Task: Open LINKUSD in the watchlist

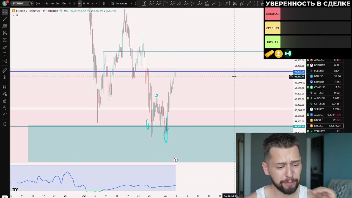Action: 325,82
